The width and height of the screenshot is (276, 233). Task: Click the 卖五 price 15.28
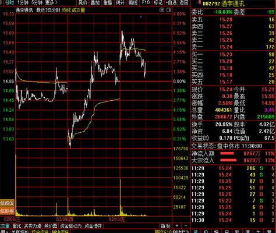pos(226,20)
